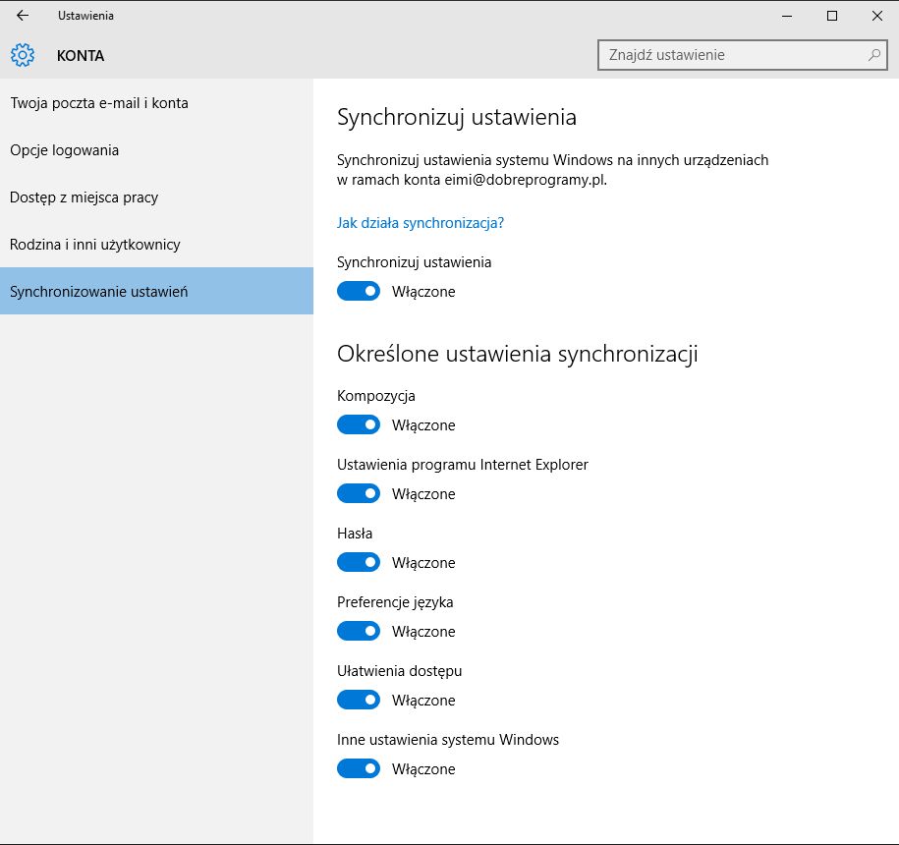
Task: Close the Ustawienia window
Action: 876,16
